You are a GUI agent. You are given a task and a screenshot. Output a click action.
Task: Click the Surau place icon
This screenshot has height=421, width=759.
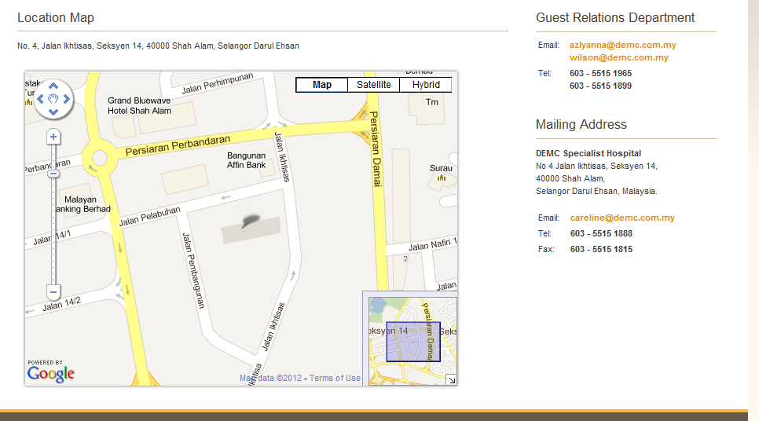pyautogui.click(x=442, y=178)
